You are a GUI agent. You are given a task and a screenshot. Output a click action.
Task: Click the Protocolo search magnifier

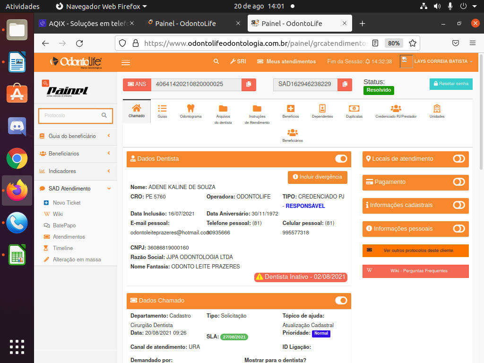104,115
